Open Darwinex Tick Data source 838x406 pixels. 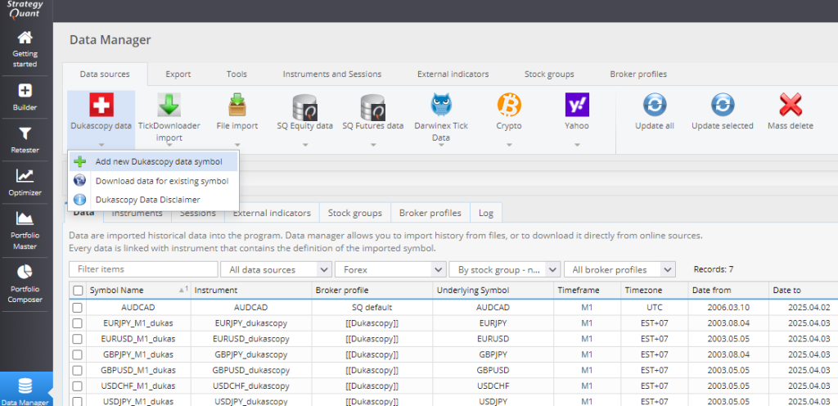pos(439,106)
